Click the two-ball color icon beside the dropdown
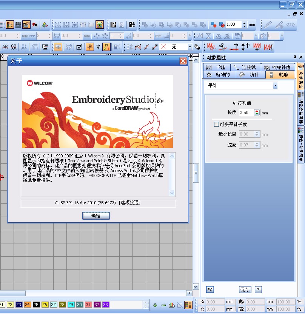The height and width of the screenshot is (314, 305). pyautogui.click(x=197, y=47)
